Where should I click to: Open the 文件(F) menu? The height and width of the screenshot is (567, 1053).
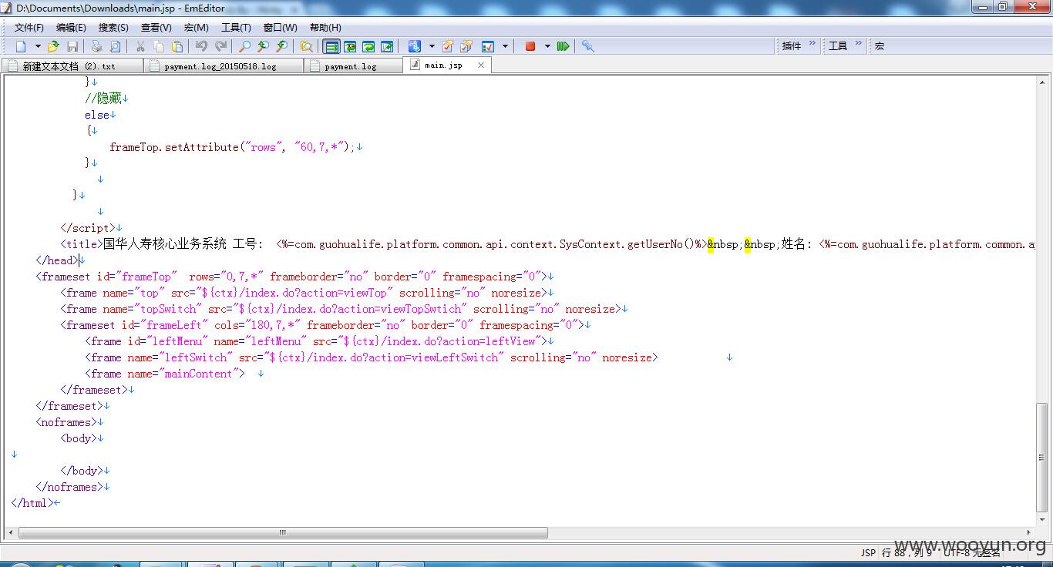[29, 28]
